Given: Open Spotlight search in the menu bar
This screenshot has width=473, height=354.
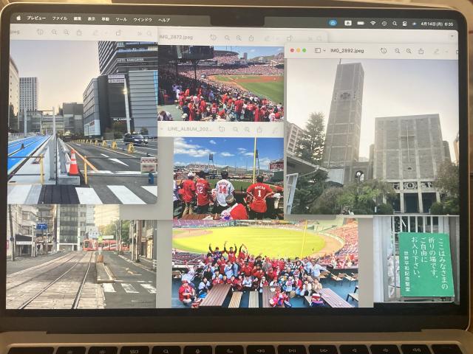Looking at the screenshot, I should [x=395, y=24].
